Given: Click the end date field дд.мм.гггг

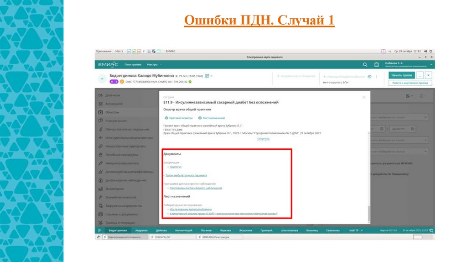Looking at the screenshot, I should (402, 129).
